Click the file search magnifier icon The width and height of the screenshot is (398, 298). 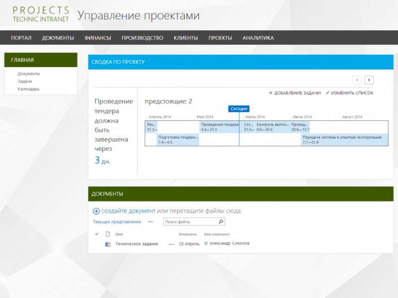pyautogui.click(x=220, y=222)
